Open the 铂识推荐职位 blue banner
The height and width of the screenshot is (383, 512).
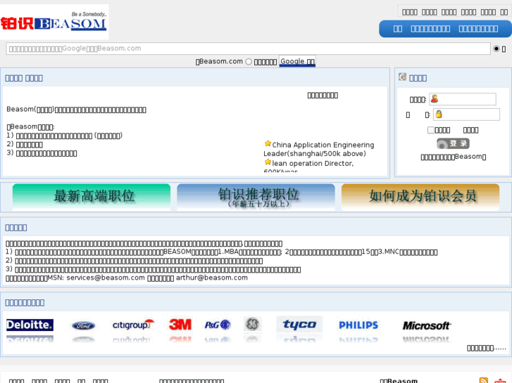[x=256, y=197]
